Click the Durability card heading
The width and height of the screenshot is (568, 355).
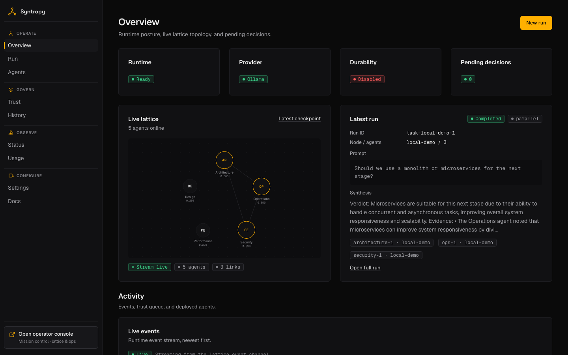(363, 62)
